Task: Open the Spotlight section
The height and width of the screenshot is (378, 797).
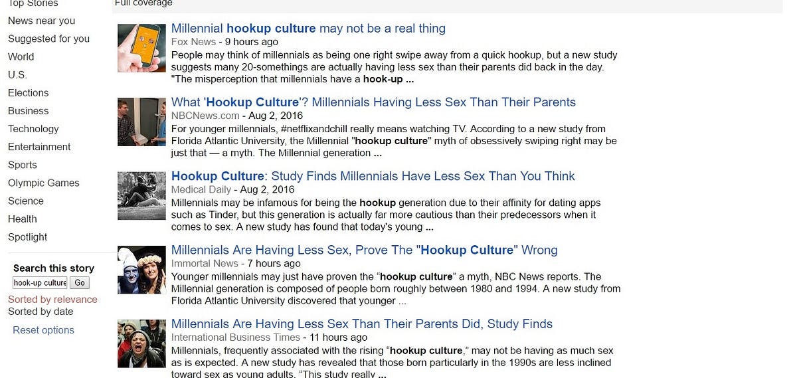Action: tap(27, 237)
